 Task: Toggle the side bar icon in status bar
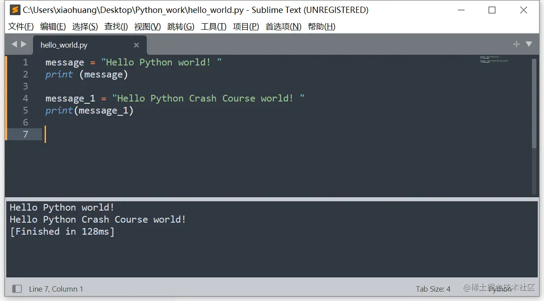(x=17, y=289)
